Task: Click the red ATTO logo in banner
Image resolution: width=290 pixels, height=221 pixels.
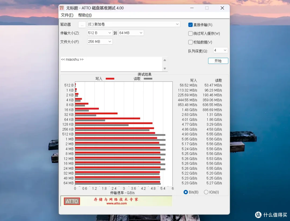Action: click(72, 201)
